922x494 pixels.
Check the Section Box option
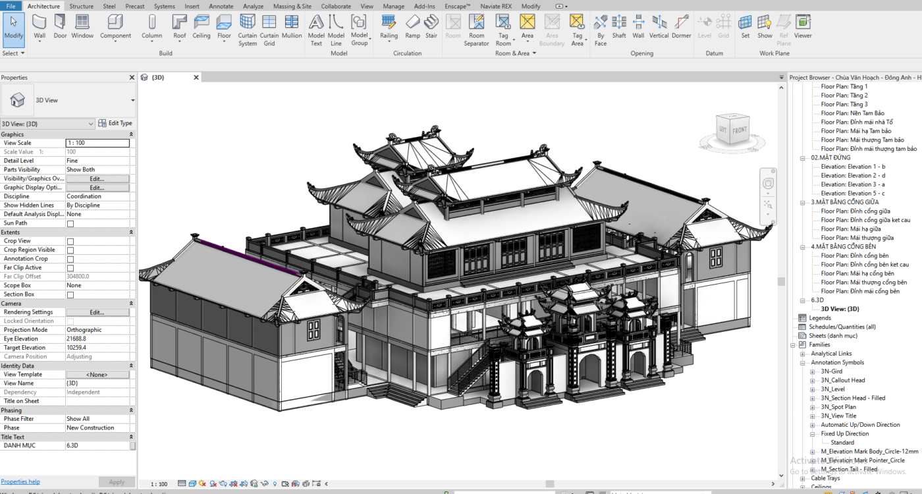coord(70,294)
